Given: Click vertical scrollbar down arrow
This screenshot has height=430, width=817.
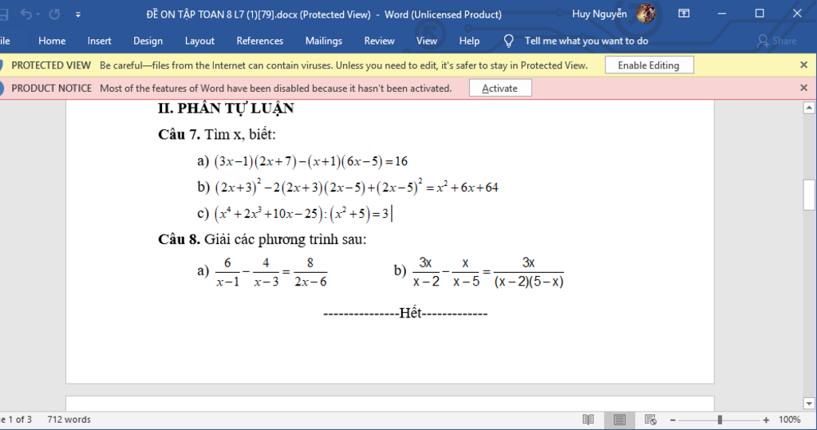Looking at the screenshot, I should (x=809, y=404).
